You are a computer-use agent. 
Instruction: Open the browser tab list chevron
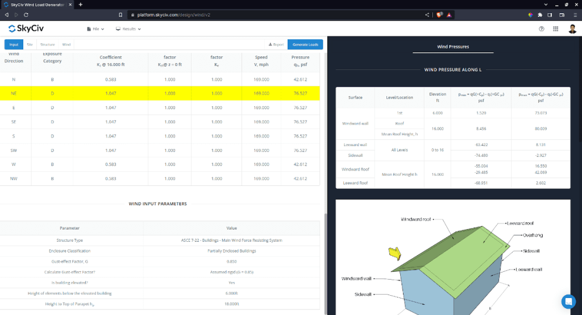click(x=545, y=4)
